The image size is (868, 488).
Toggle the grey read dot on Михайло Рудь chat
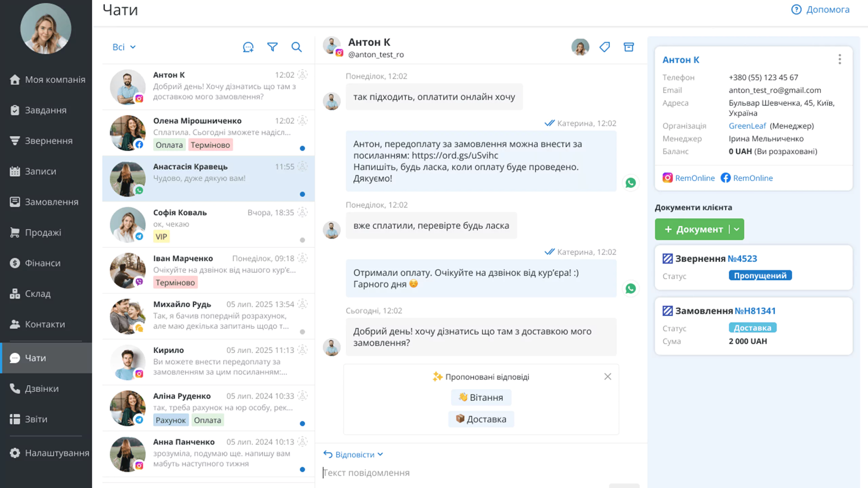(x=302, y=332)
